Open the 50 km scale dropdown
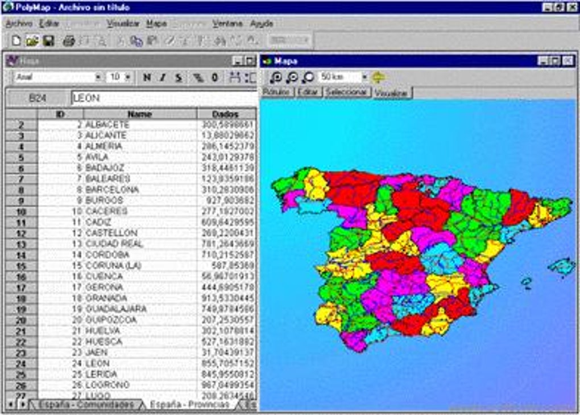Viewport: 580px width, 415px height. point(364,76)
